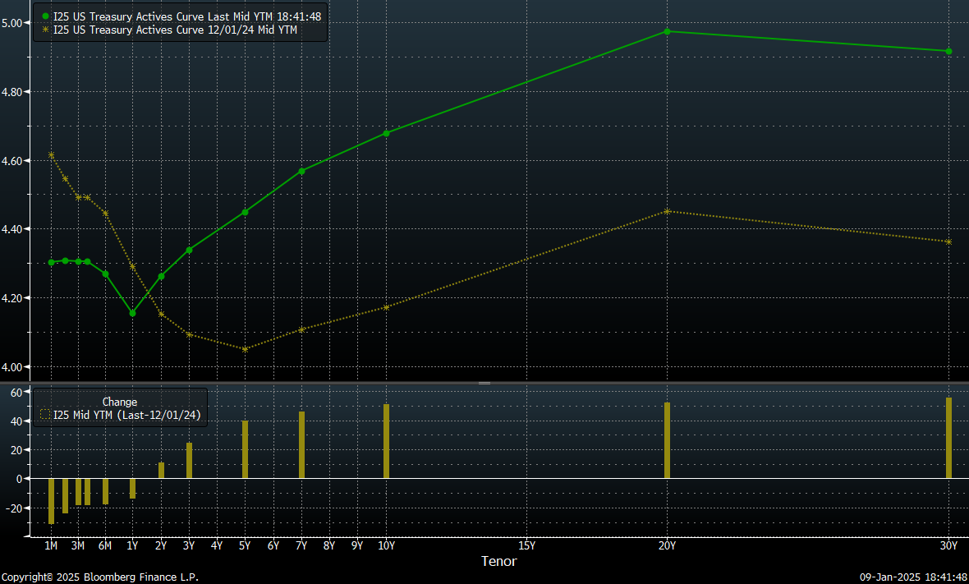Click the green curve 6M data point
Viewport: 969px width, 584px height.
coord(106,274)
